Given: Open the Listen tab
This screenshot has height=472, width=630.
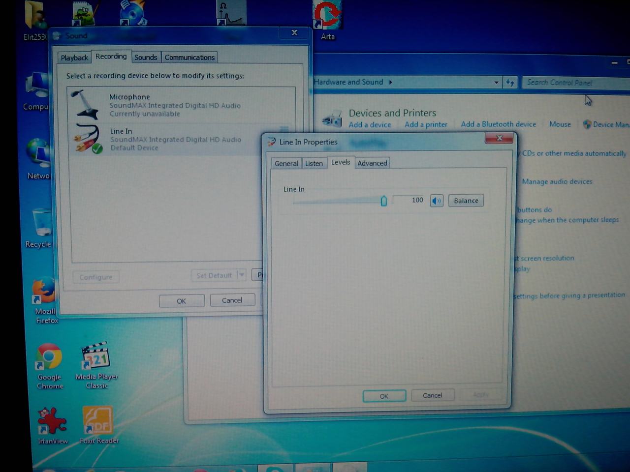Looking at the screenshot, I should (314, 163).
